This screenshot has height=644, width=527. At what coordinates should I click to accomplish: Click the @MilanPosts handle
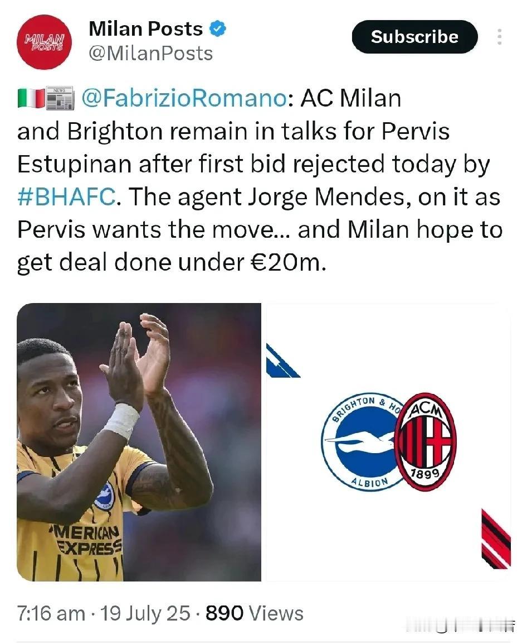pyautogui.click(x=150, y=54)
